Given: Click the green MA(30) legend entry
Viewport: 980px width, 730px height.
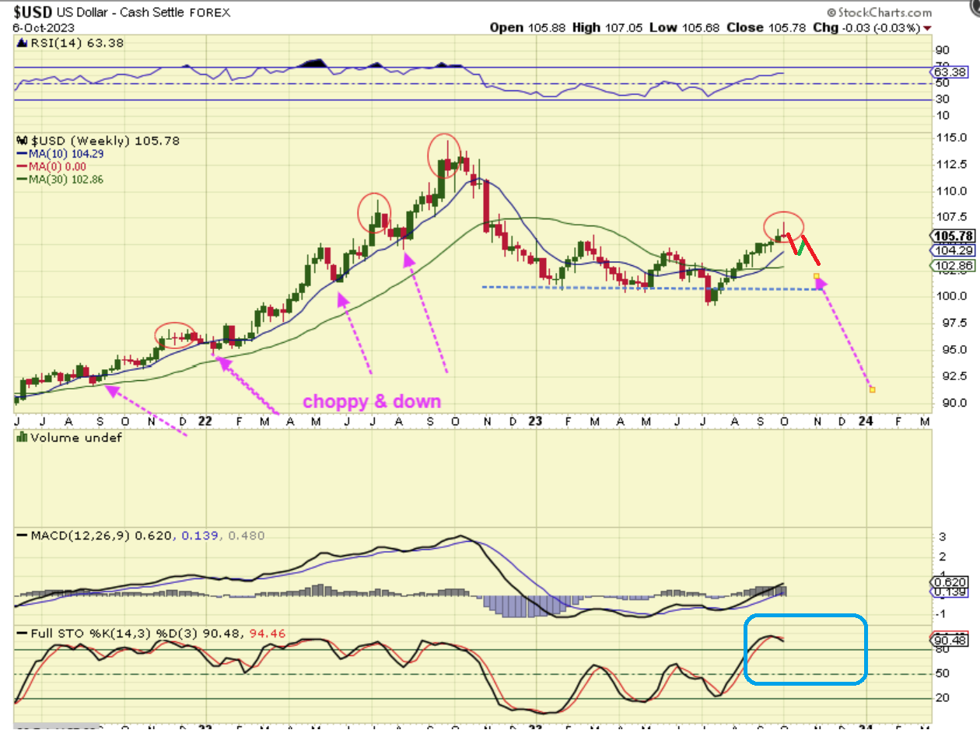Looking at the screenshot, I should [x=65, y=180].
